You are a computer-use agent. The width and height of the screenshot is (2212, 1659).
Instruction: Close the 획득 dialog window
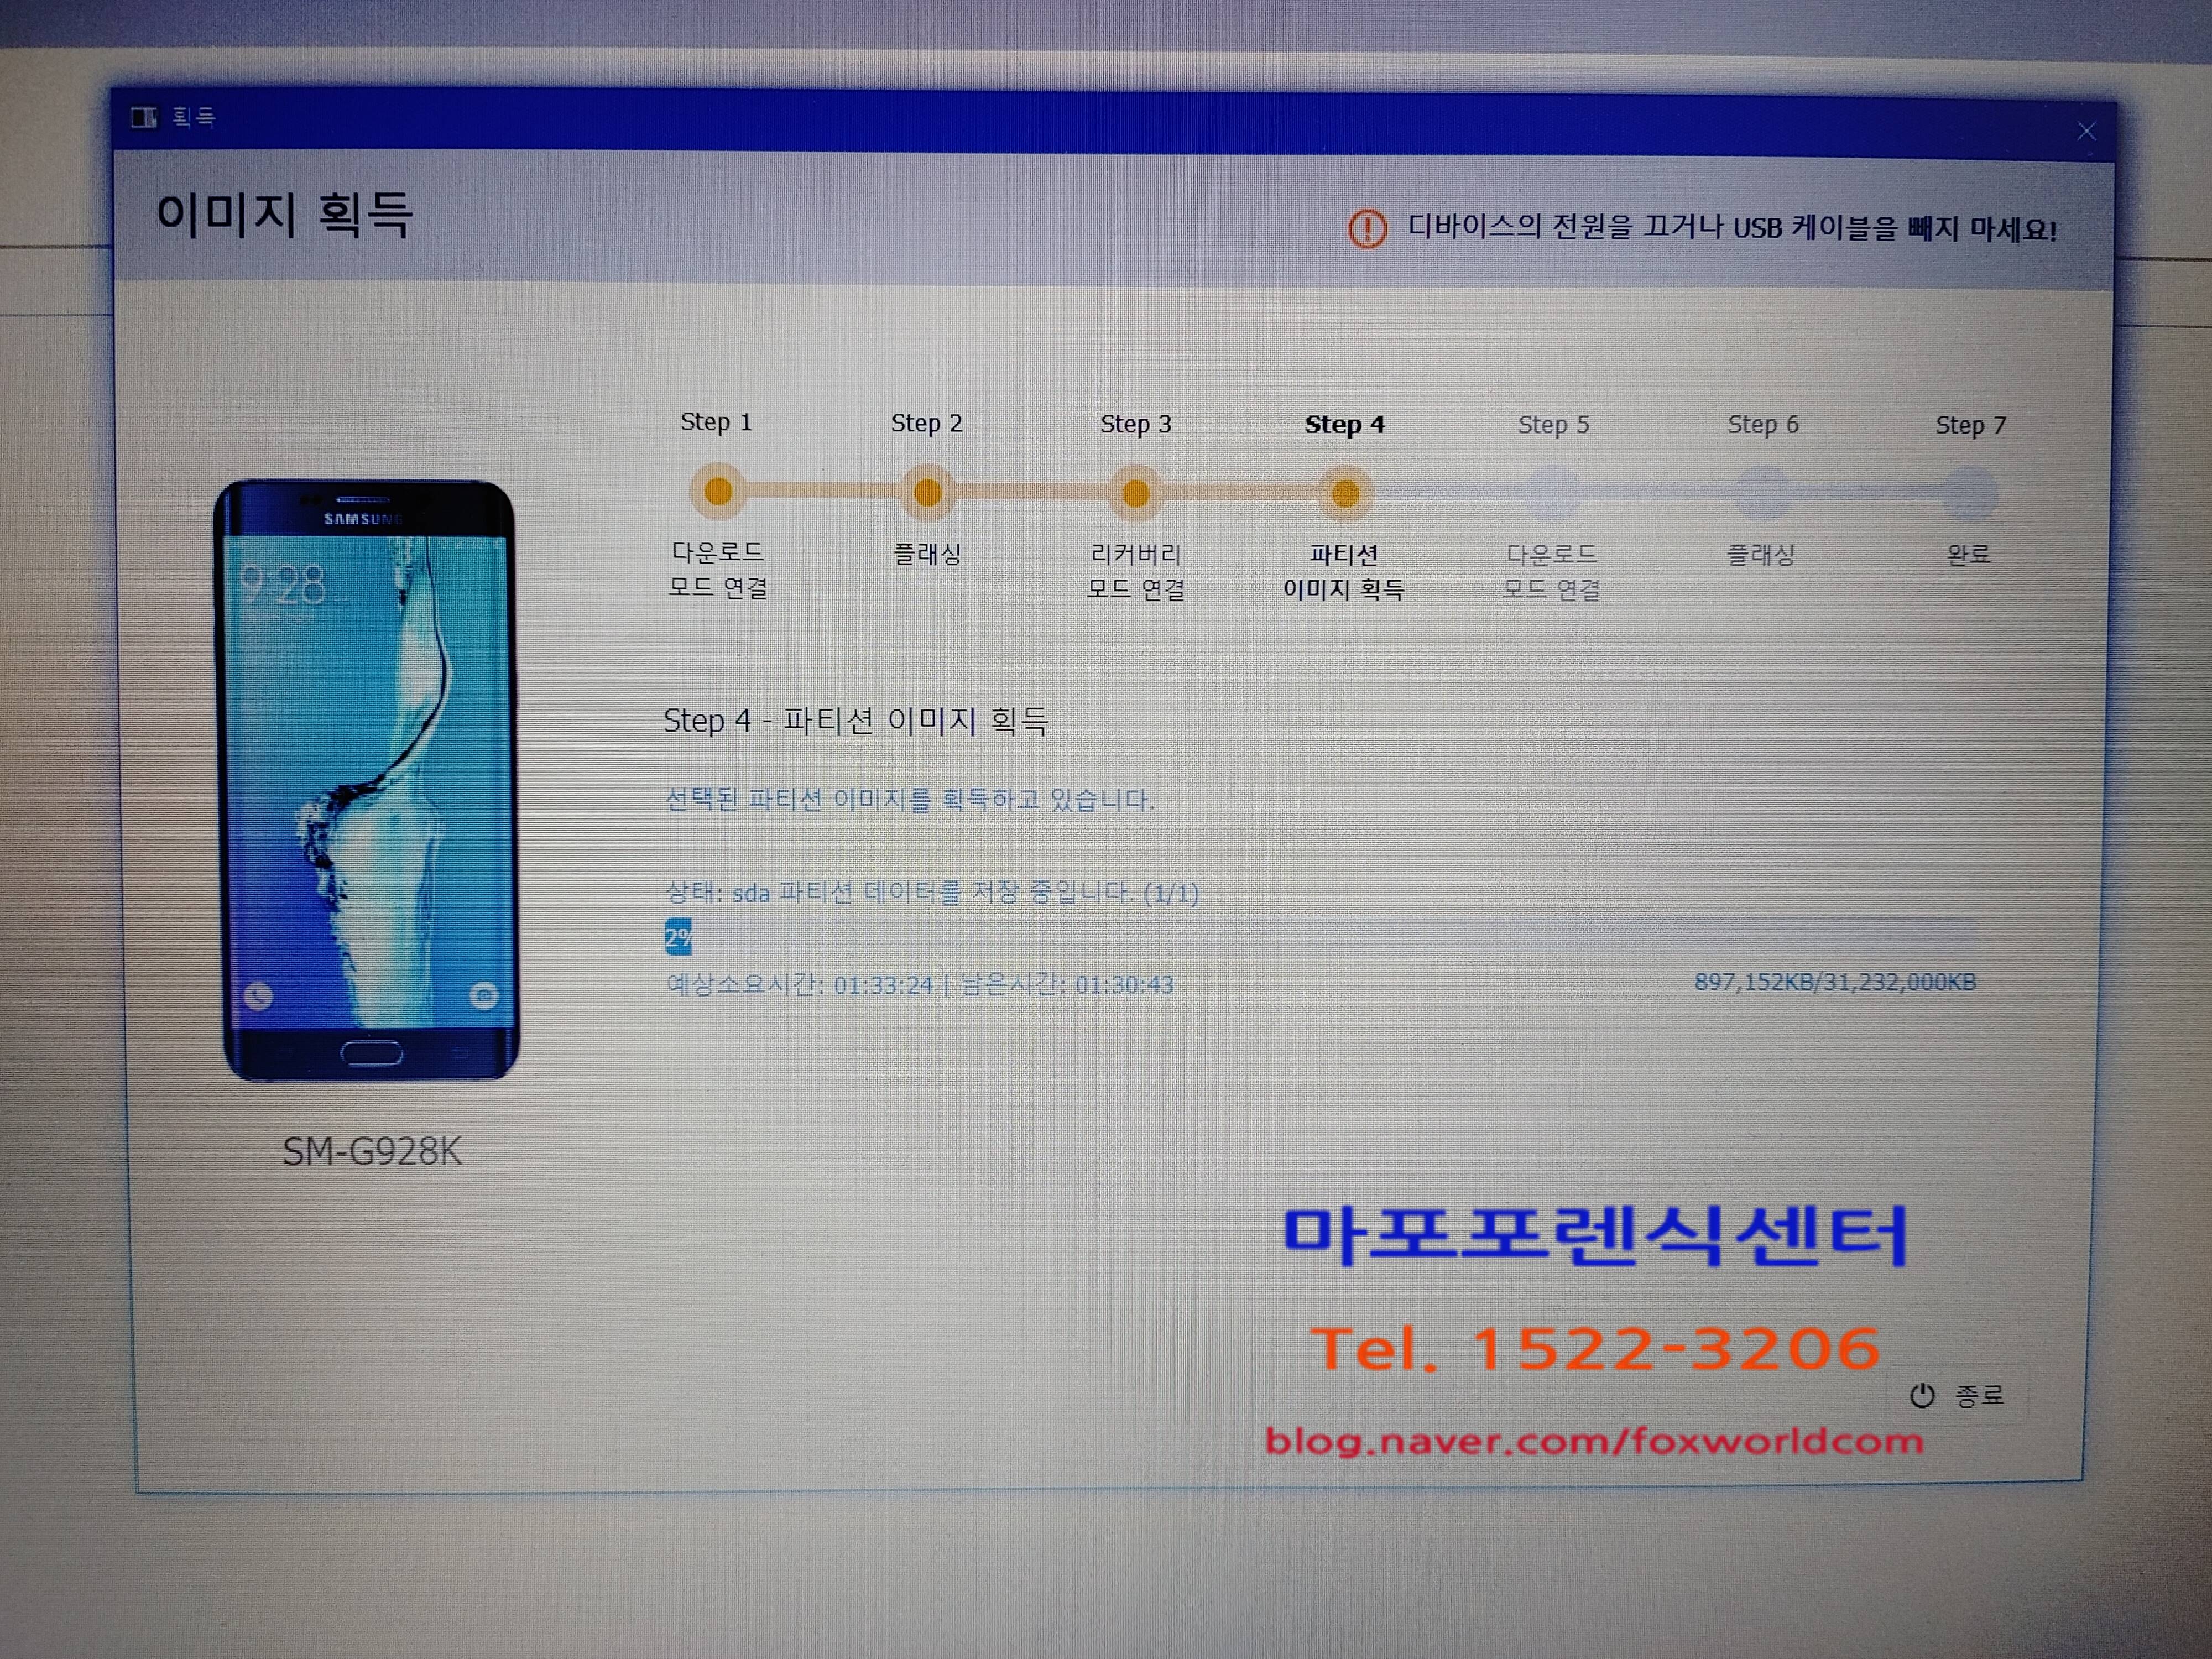2086,131
